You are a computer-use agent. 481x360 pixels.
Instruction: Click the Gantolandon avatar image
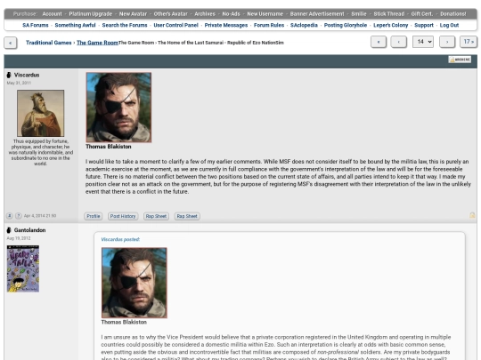point(23,268)
